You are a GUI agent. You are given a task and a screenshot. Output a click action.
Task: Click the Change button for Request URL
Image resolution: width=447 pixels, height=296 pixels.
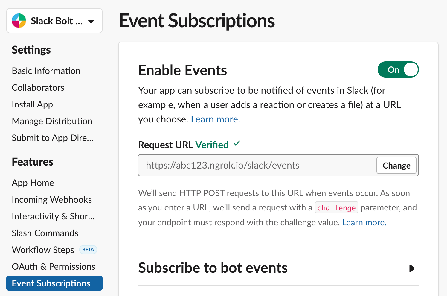tap(396, 165)
